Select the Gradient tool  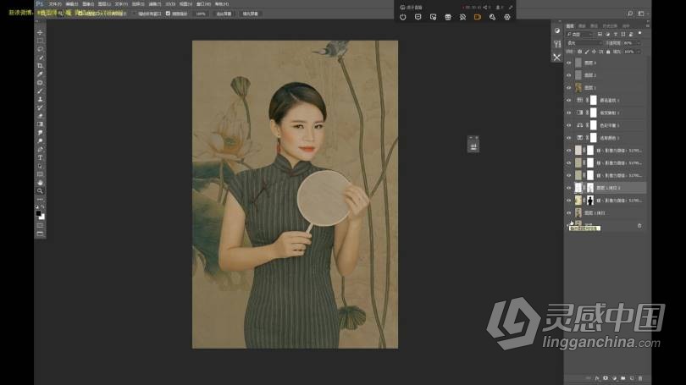click(x=40, y=124)
